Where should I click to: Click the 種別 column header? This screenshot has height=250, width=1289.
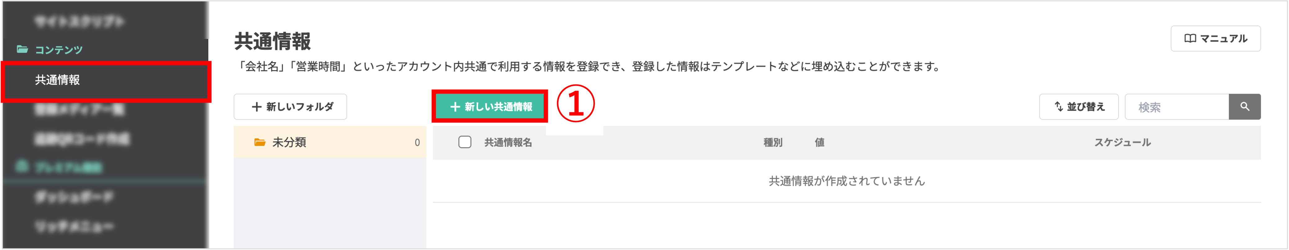(x=773, y=142)
